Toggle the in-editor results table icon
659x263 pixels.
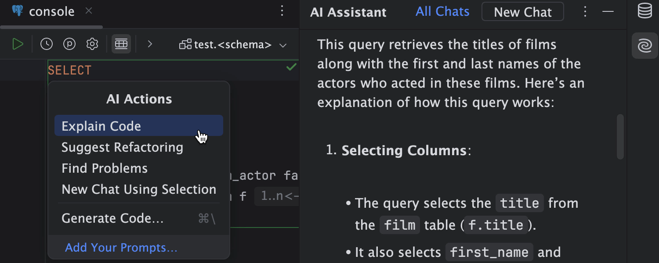(121, 44)
